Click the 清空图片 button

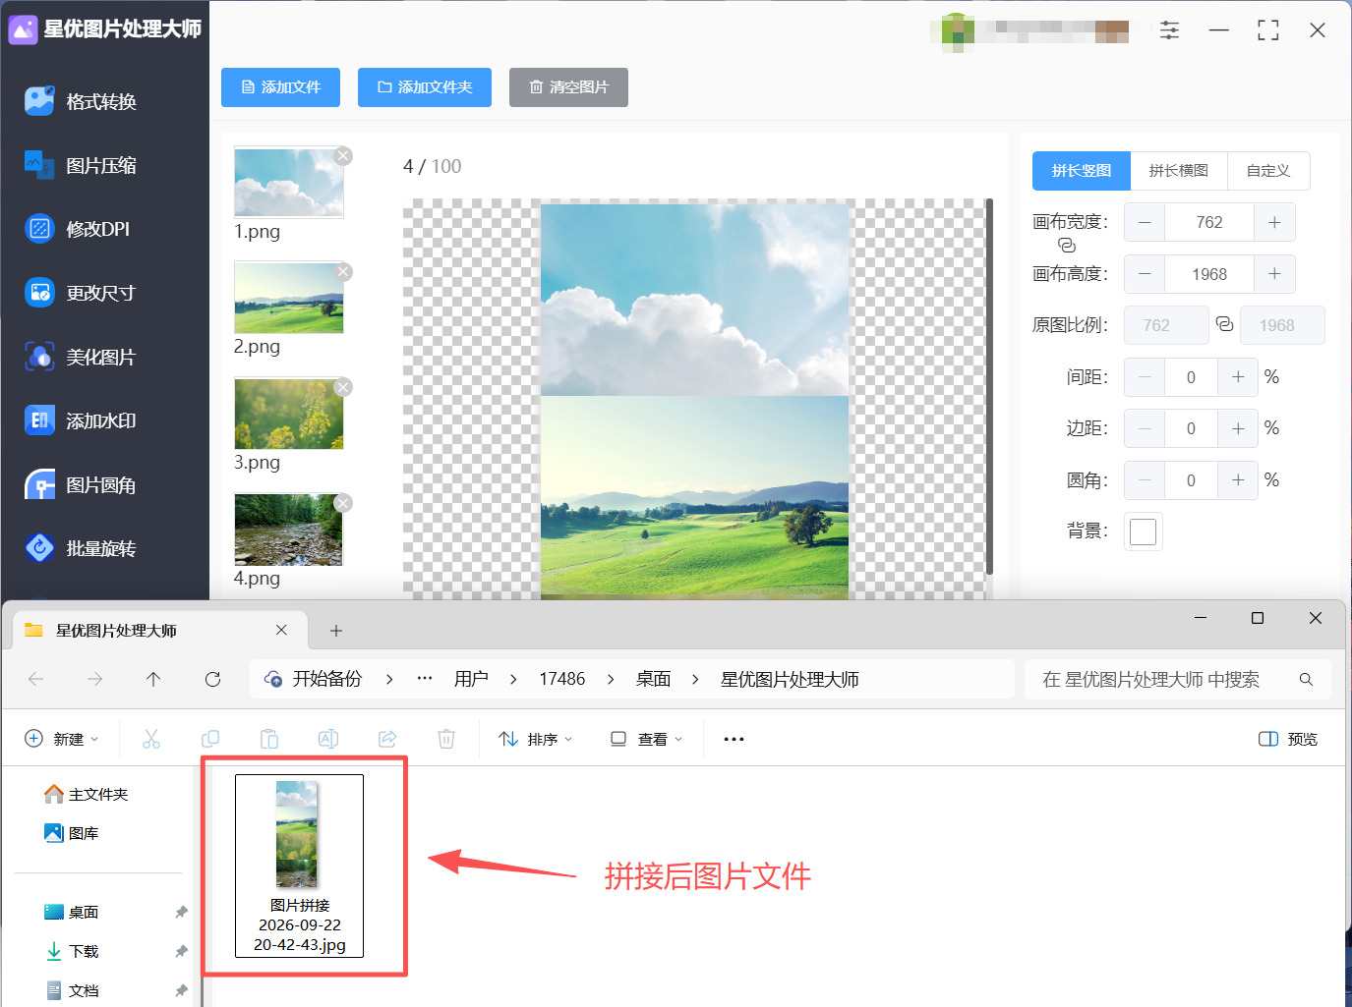pos(568,87)
